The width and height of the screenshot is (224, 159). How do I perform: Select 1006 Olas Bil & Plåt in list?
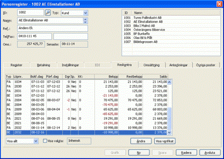pyautogui.click(x=171, y=38)
